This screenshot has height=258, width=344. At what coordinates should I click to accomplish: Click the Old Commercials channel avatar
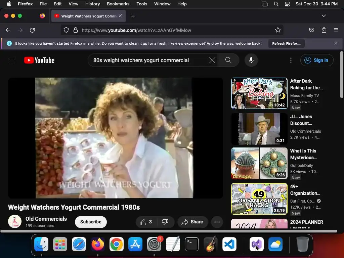(x=15, y=222)
